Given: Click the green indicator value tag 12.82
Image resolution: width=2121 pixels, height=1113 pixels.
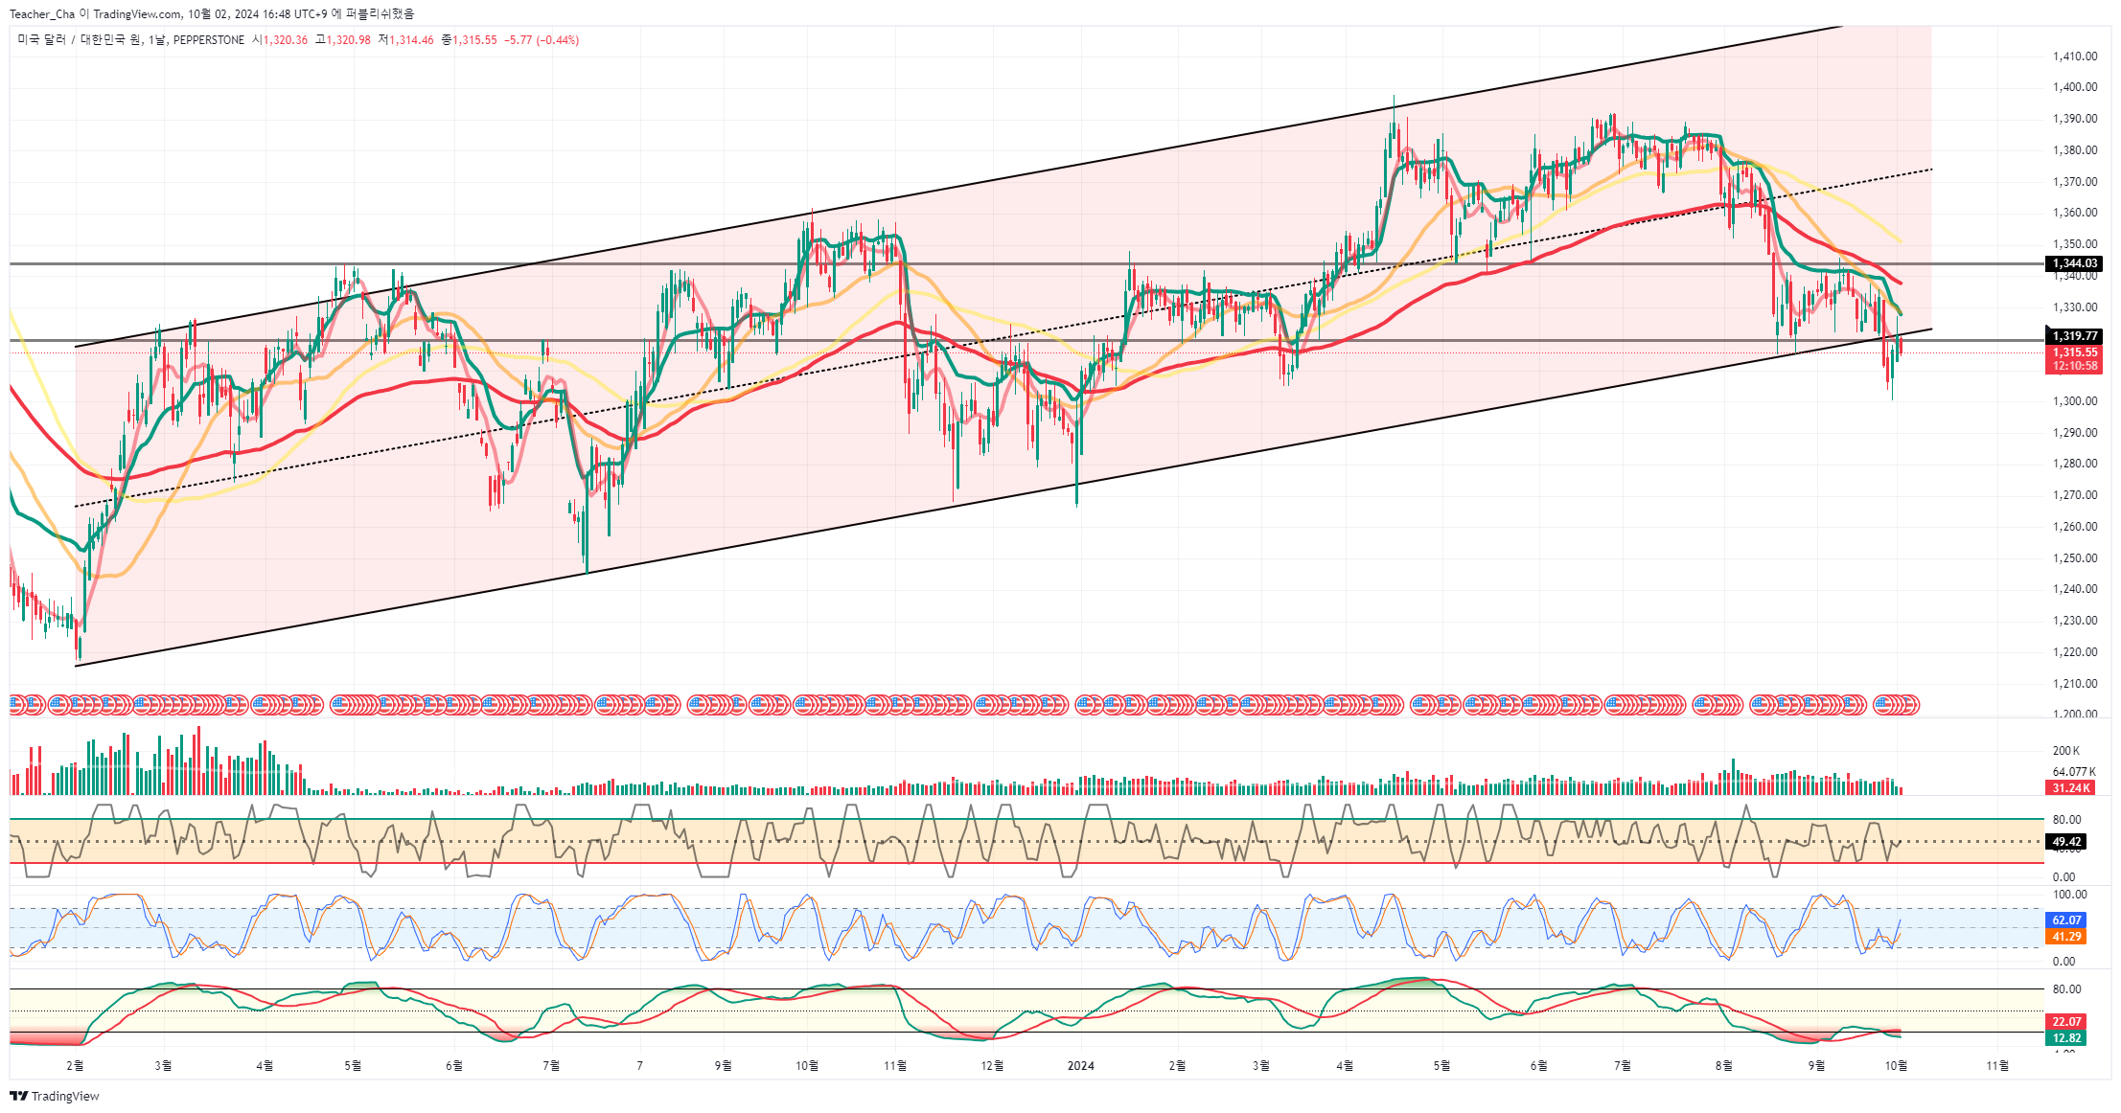Looking at the screenshot, I should point(2066,1038).
